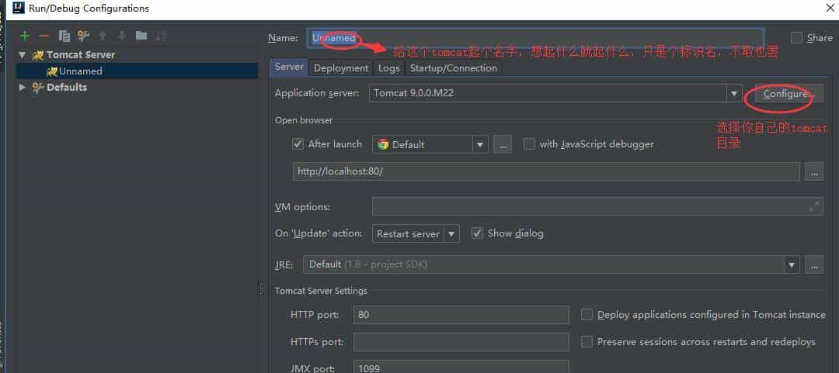Viewport: 839px width, 373px height.
Task: Expand the VM options field editor
Action: tap(814, 206)
